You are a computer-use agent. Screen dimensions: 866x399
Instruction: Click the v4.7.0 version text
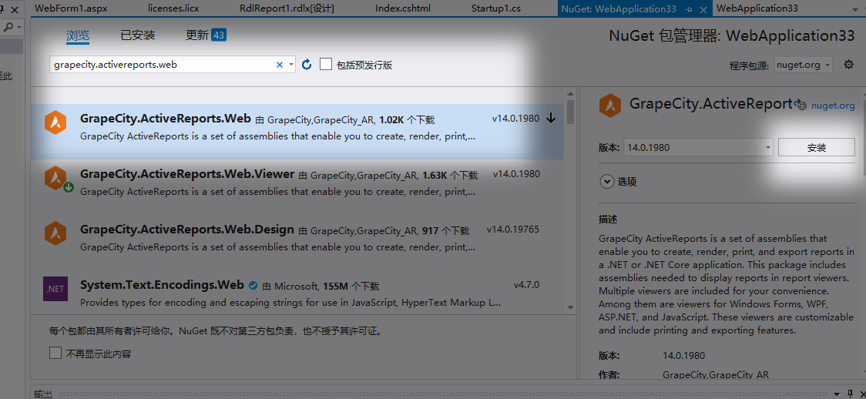pos(526,285)
